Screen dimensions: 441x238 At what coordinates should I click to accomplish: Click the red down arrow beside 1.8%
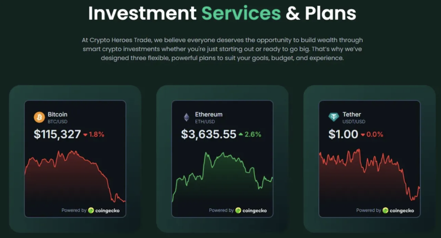[x=85, y=135]
